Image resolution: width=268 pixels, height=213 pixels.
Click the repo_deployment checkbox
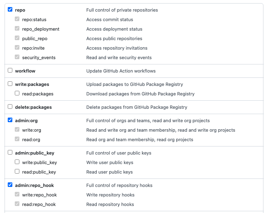[17, 29]
